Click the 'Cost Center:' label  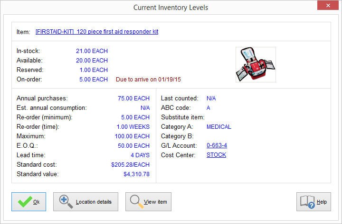(178, 155)
